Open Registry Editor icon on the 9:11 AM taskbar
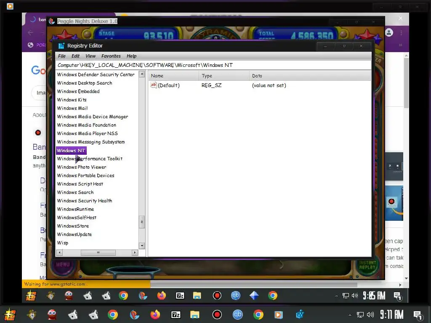Image resolution: width=431 pixels, height=323 pixels. point(300,315)
